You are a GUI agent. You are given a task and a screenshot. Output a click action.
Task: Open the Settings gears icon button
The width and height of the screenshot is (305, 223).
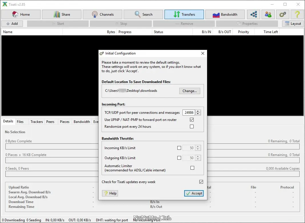click(282, 14)
